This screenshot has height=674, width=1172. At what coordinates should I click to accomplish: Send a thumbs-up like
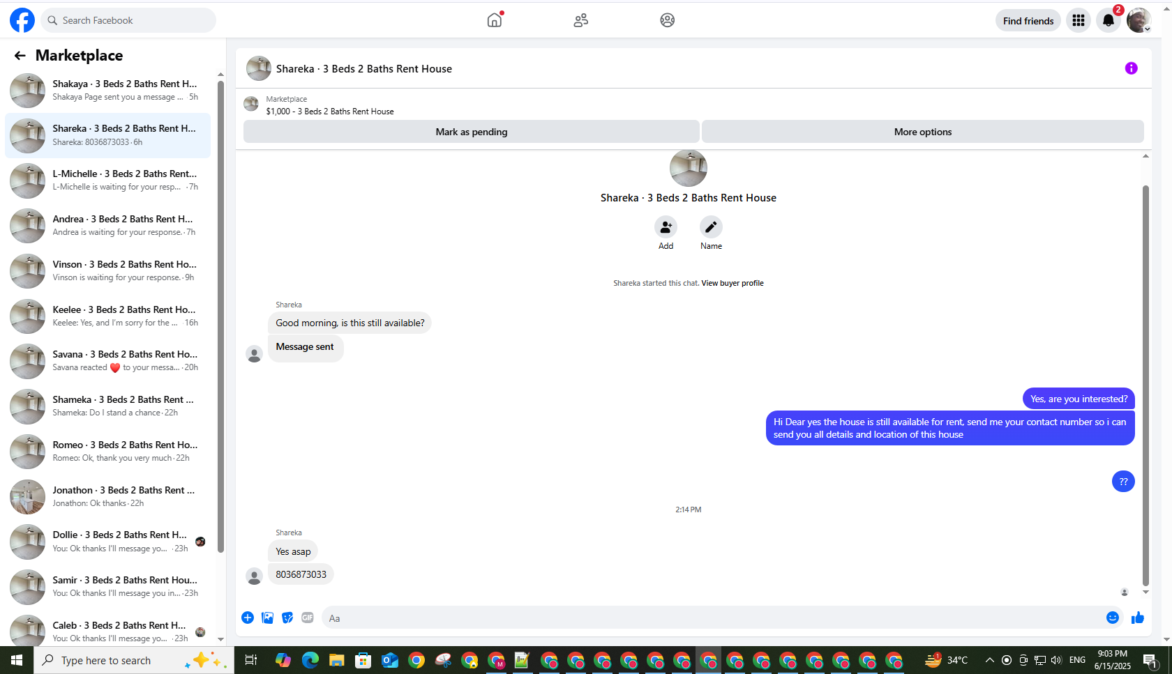tap(1138, 618)
